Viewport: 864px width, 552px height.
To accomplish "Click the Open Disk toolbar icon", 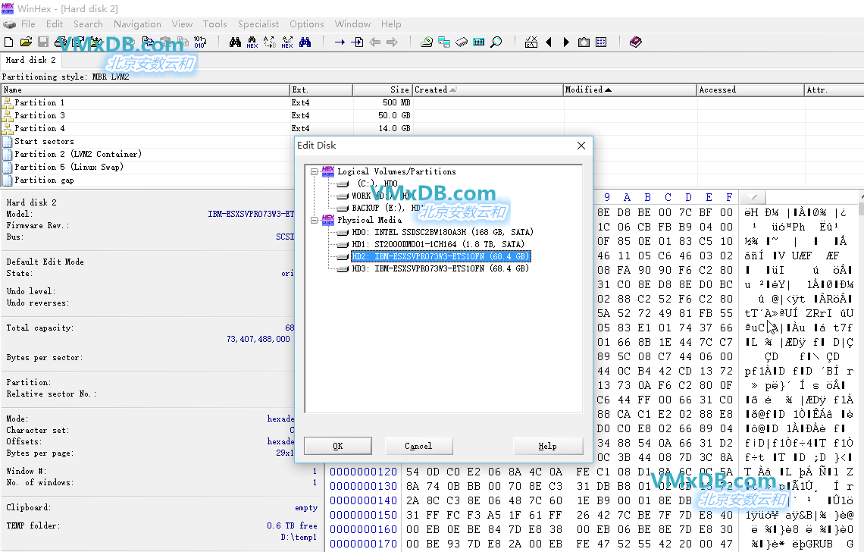I will point(427,42).
